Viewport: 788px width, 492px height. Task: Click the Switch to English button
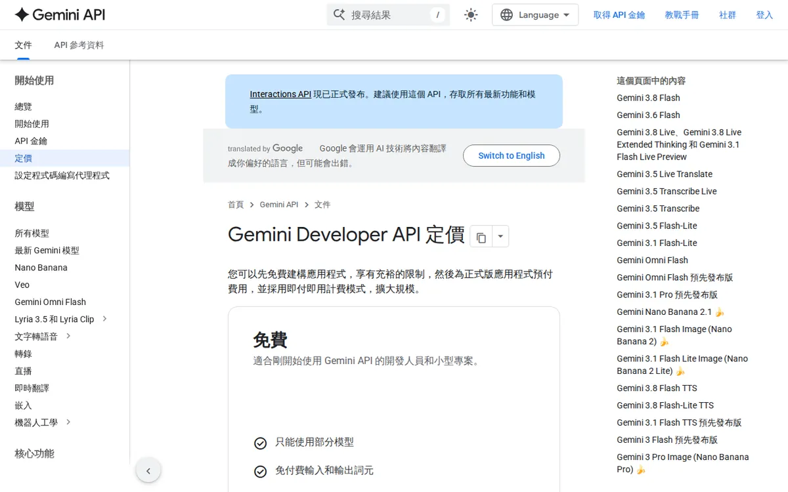(512, 155)
